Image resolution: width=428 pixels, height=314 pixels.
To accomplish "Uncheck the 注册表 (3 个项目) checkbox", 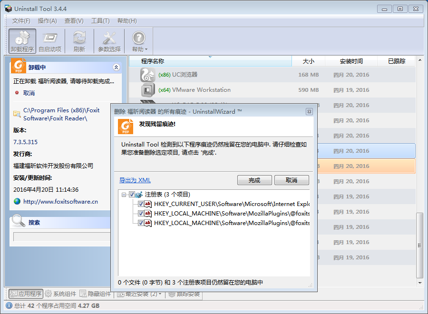I will point(132,195).
